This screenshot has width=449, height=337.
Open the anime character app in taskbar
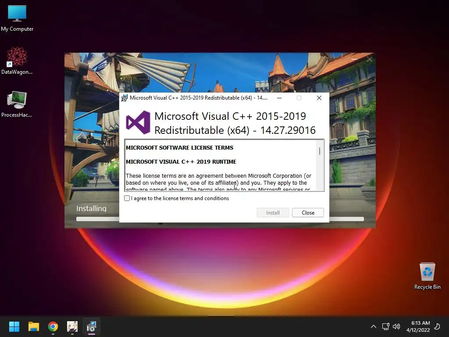point(72,326)
